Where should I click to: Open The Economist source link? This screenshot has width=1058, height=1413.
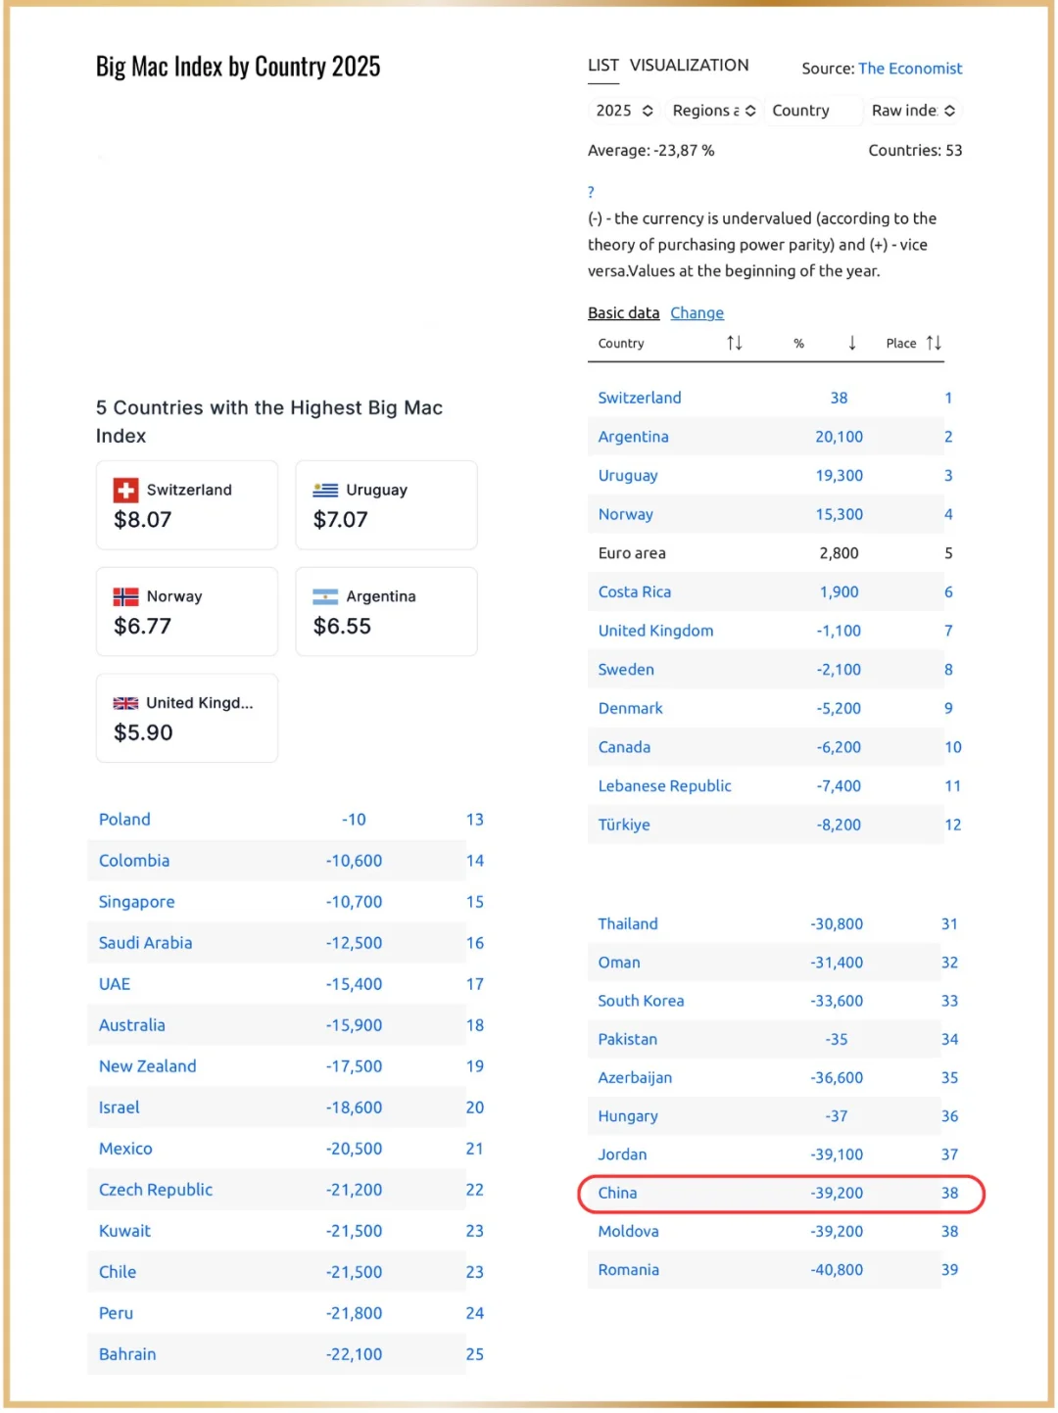coord(910,69)
